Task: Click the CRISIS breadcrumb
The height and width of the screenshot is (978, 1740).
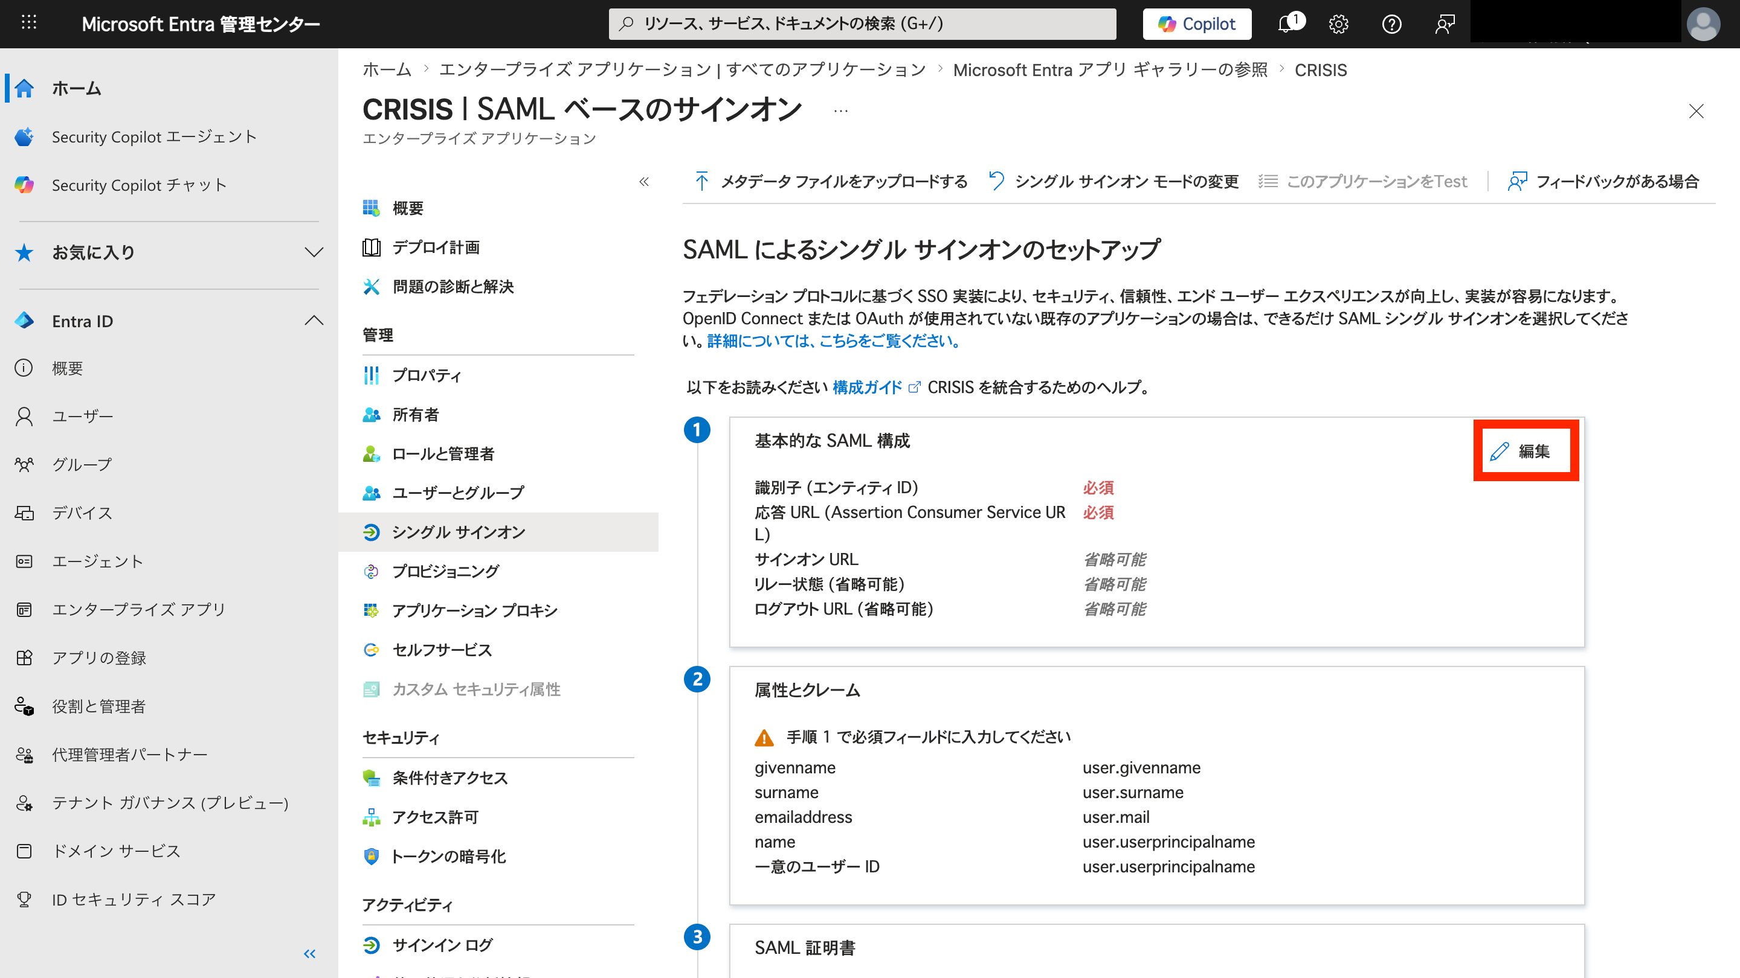Action: (1321, 69)
